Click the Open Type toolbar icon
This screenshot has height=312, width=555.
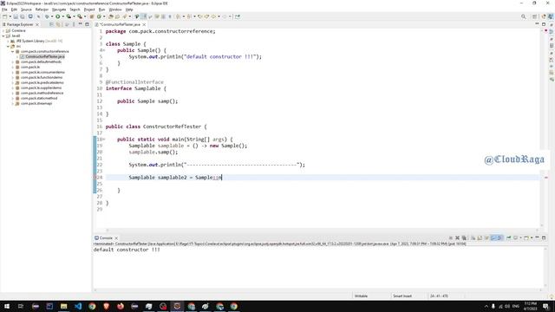pyautogui.click(x=111, y=16)
